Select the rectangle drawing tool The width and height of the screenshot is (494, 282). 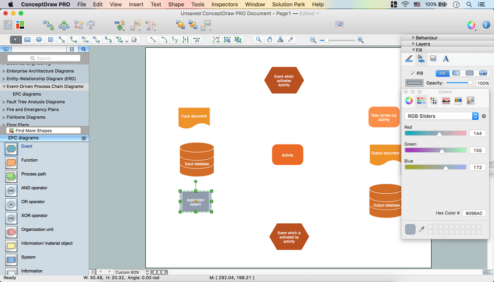pyautogui.click(x=27, y=39)
